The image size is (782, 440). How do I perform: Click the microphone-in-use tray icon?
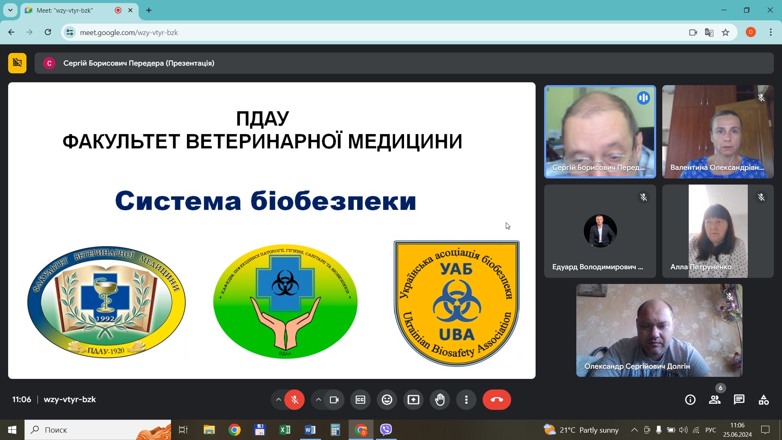(x=659, y=430)
